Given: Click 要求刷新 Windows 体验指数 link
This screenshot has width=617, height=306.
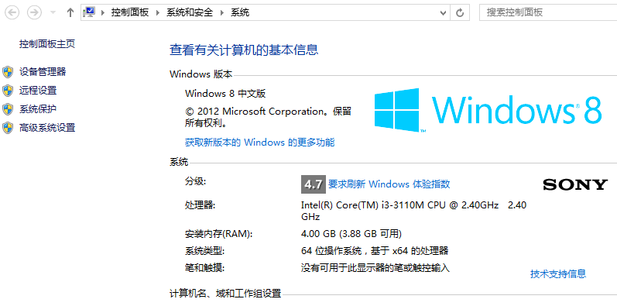Looking at the screenshot, I should pyautogui.click(x=389, y=184).
